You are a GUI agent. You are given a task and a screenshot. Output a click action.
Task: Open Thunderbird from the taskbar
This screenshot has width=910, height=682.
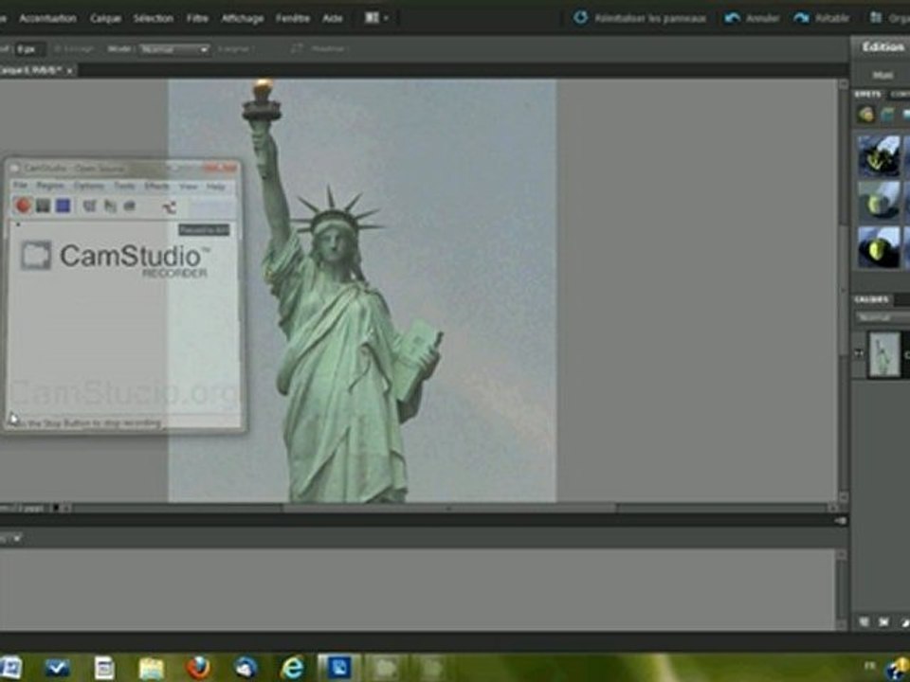click(246, 668)
